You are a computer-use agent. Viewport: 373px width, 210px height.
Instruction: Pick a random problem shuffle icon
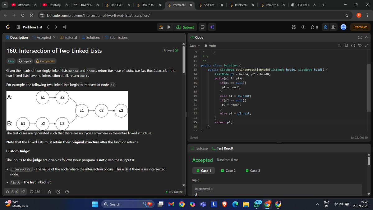click(64, 27)
